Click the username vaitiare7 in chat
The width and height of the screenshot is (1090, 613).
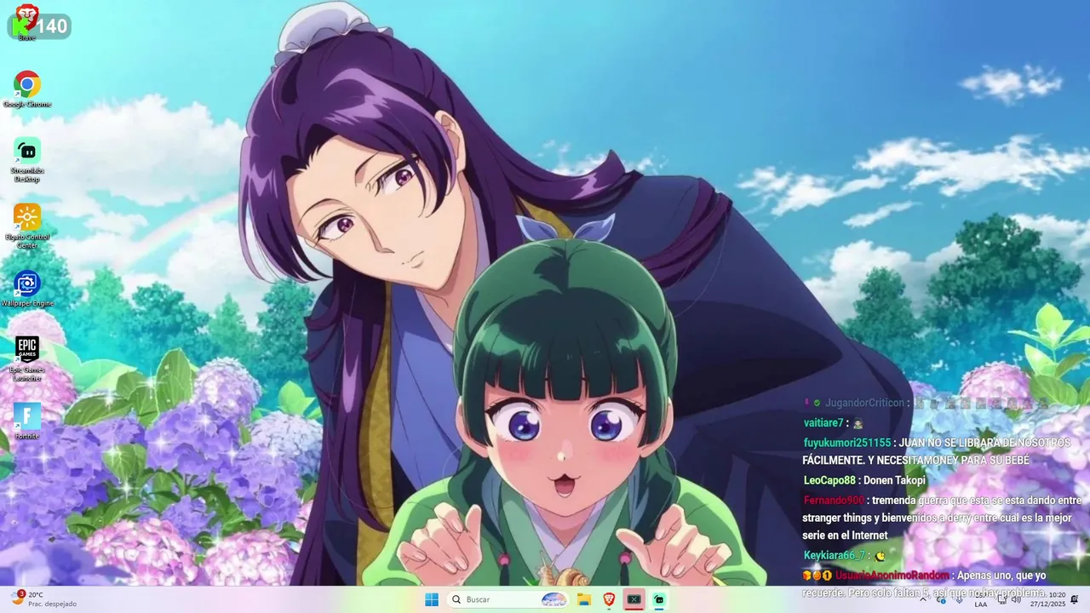[823, 423]
